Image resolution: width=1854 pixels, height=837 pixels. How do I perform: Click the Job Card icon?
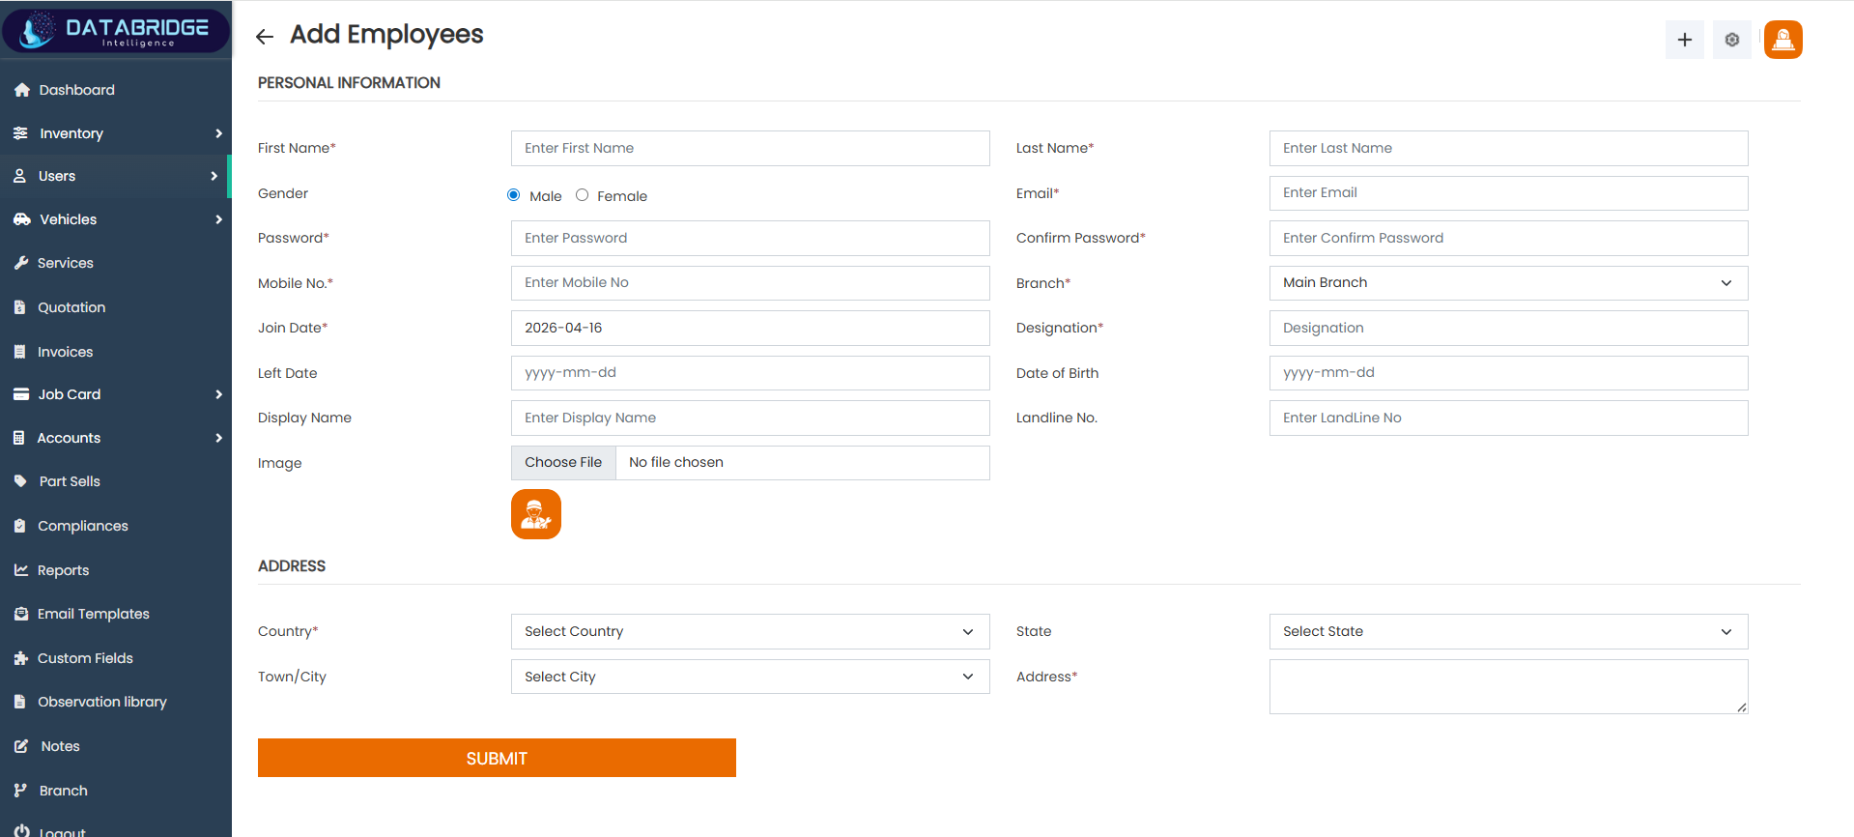20,394
